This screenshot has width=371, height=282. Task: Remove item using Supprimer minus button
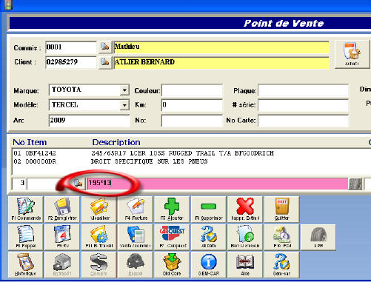209,209
